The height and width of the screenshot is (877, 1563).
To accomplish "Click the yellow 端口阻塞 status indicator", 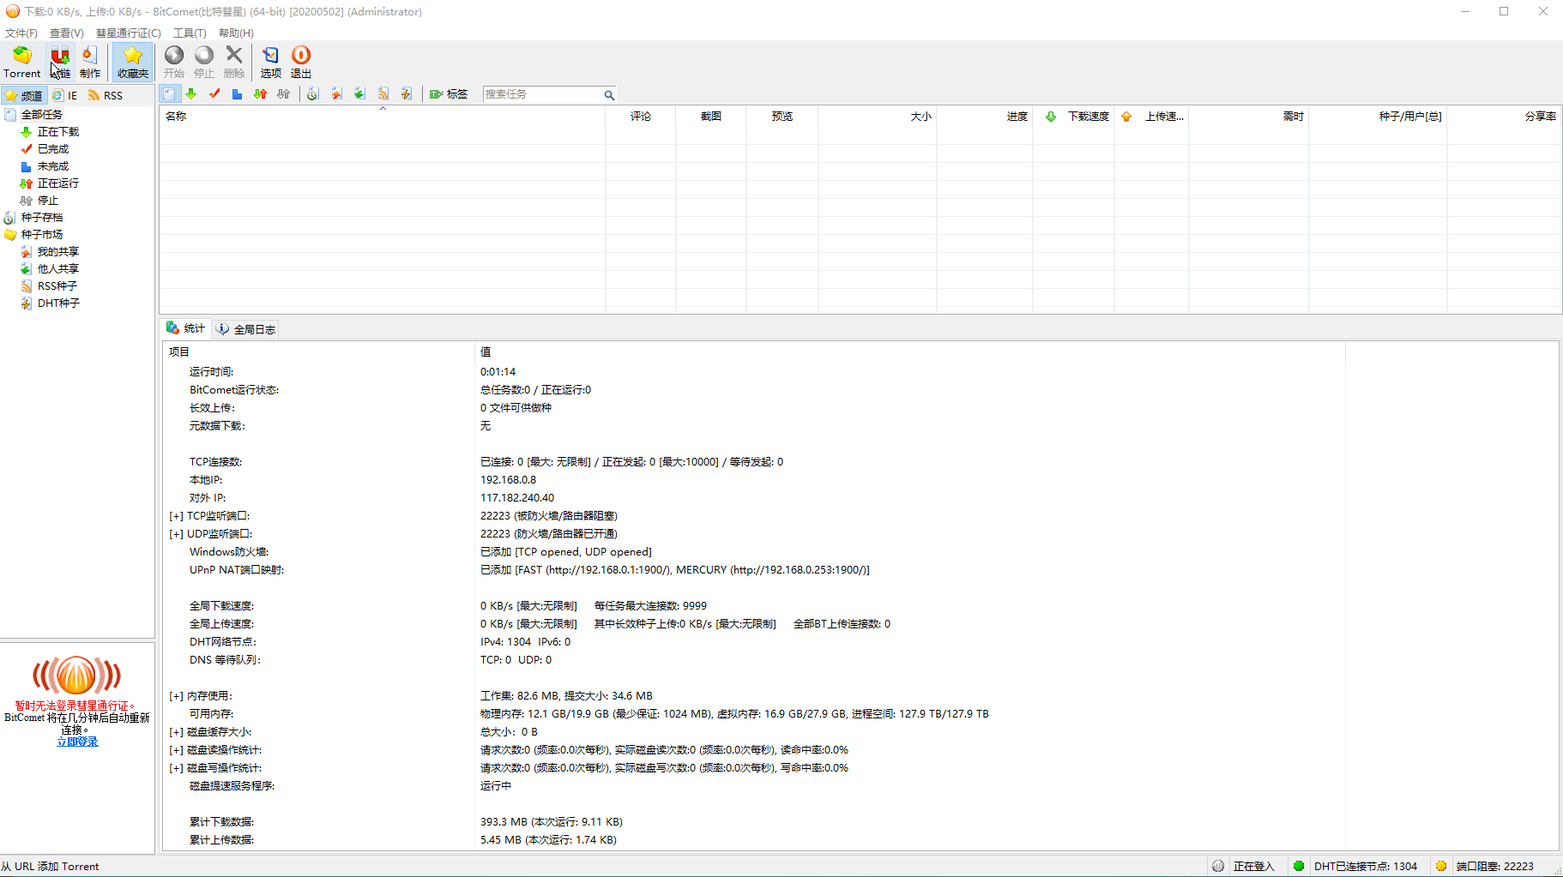I will click(x=1441, y=866).
